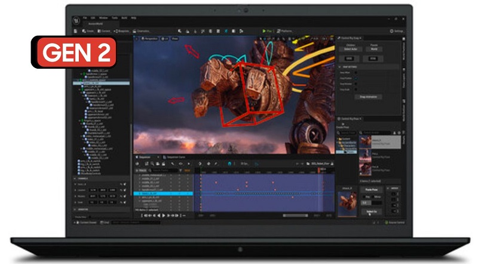Viewport: 478px width, 264px height.
Task: Toggle the blue snapping magnet in Sequencer
Action: pyautogui.click(x=229, y=164)
